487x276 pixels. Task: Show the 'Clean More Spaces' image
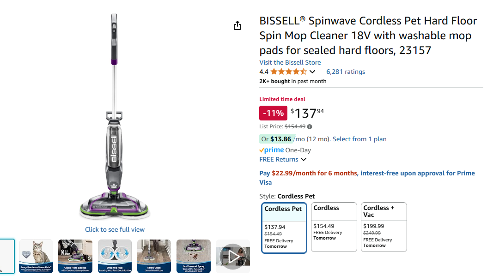coord(75,256)
